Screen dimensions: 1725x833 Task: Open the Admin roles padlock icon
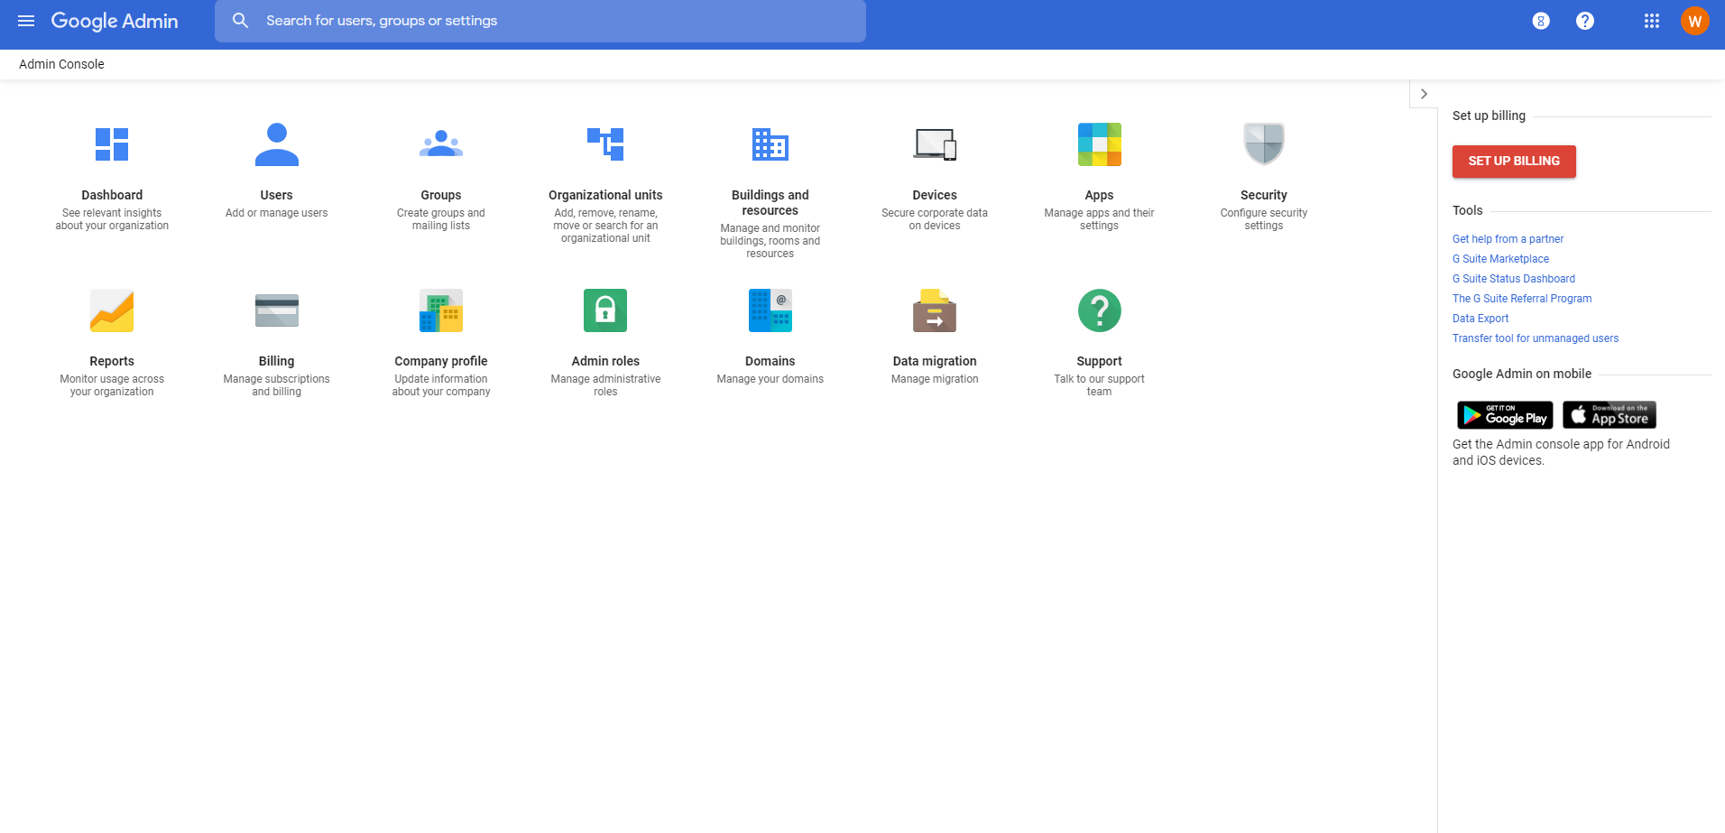click(x=605, y=310)
